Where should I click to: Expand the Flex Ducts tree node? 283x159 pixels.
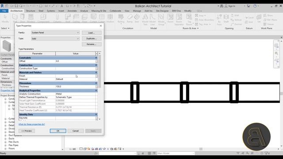point(5,142)
